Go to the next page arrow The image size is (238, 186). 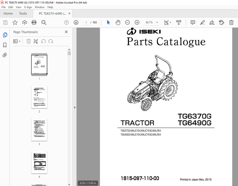click(76, 23)
